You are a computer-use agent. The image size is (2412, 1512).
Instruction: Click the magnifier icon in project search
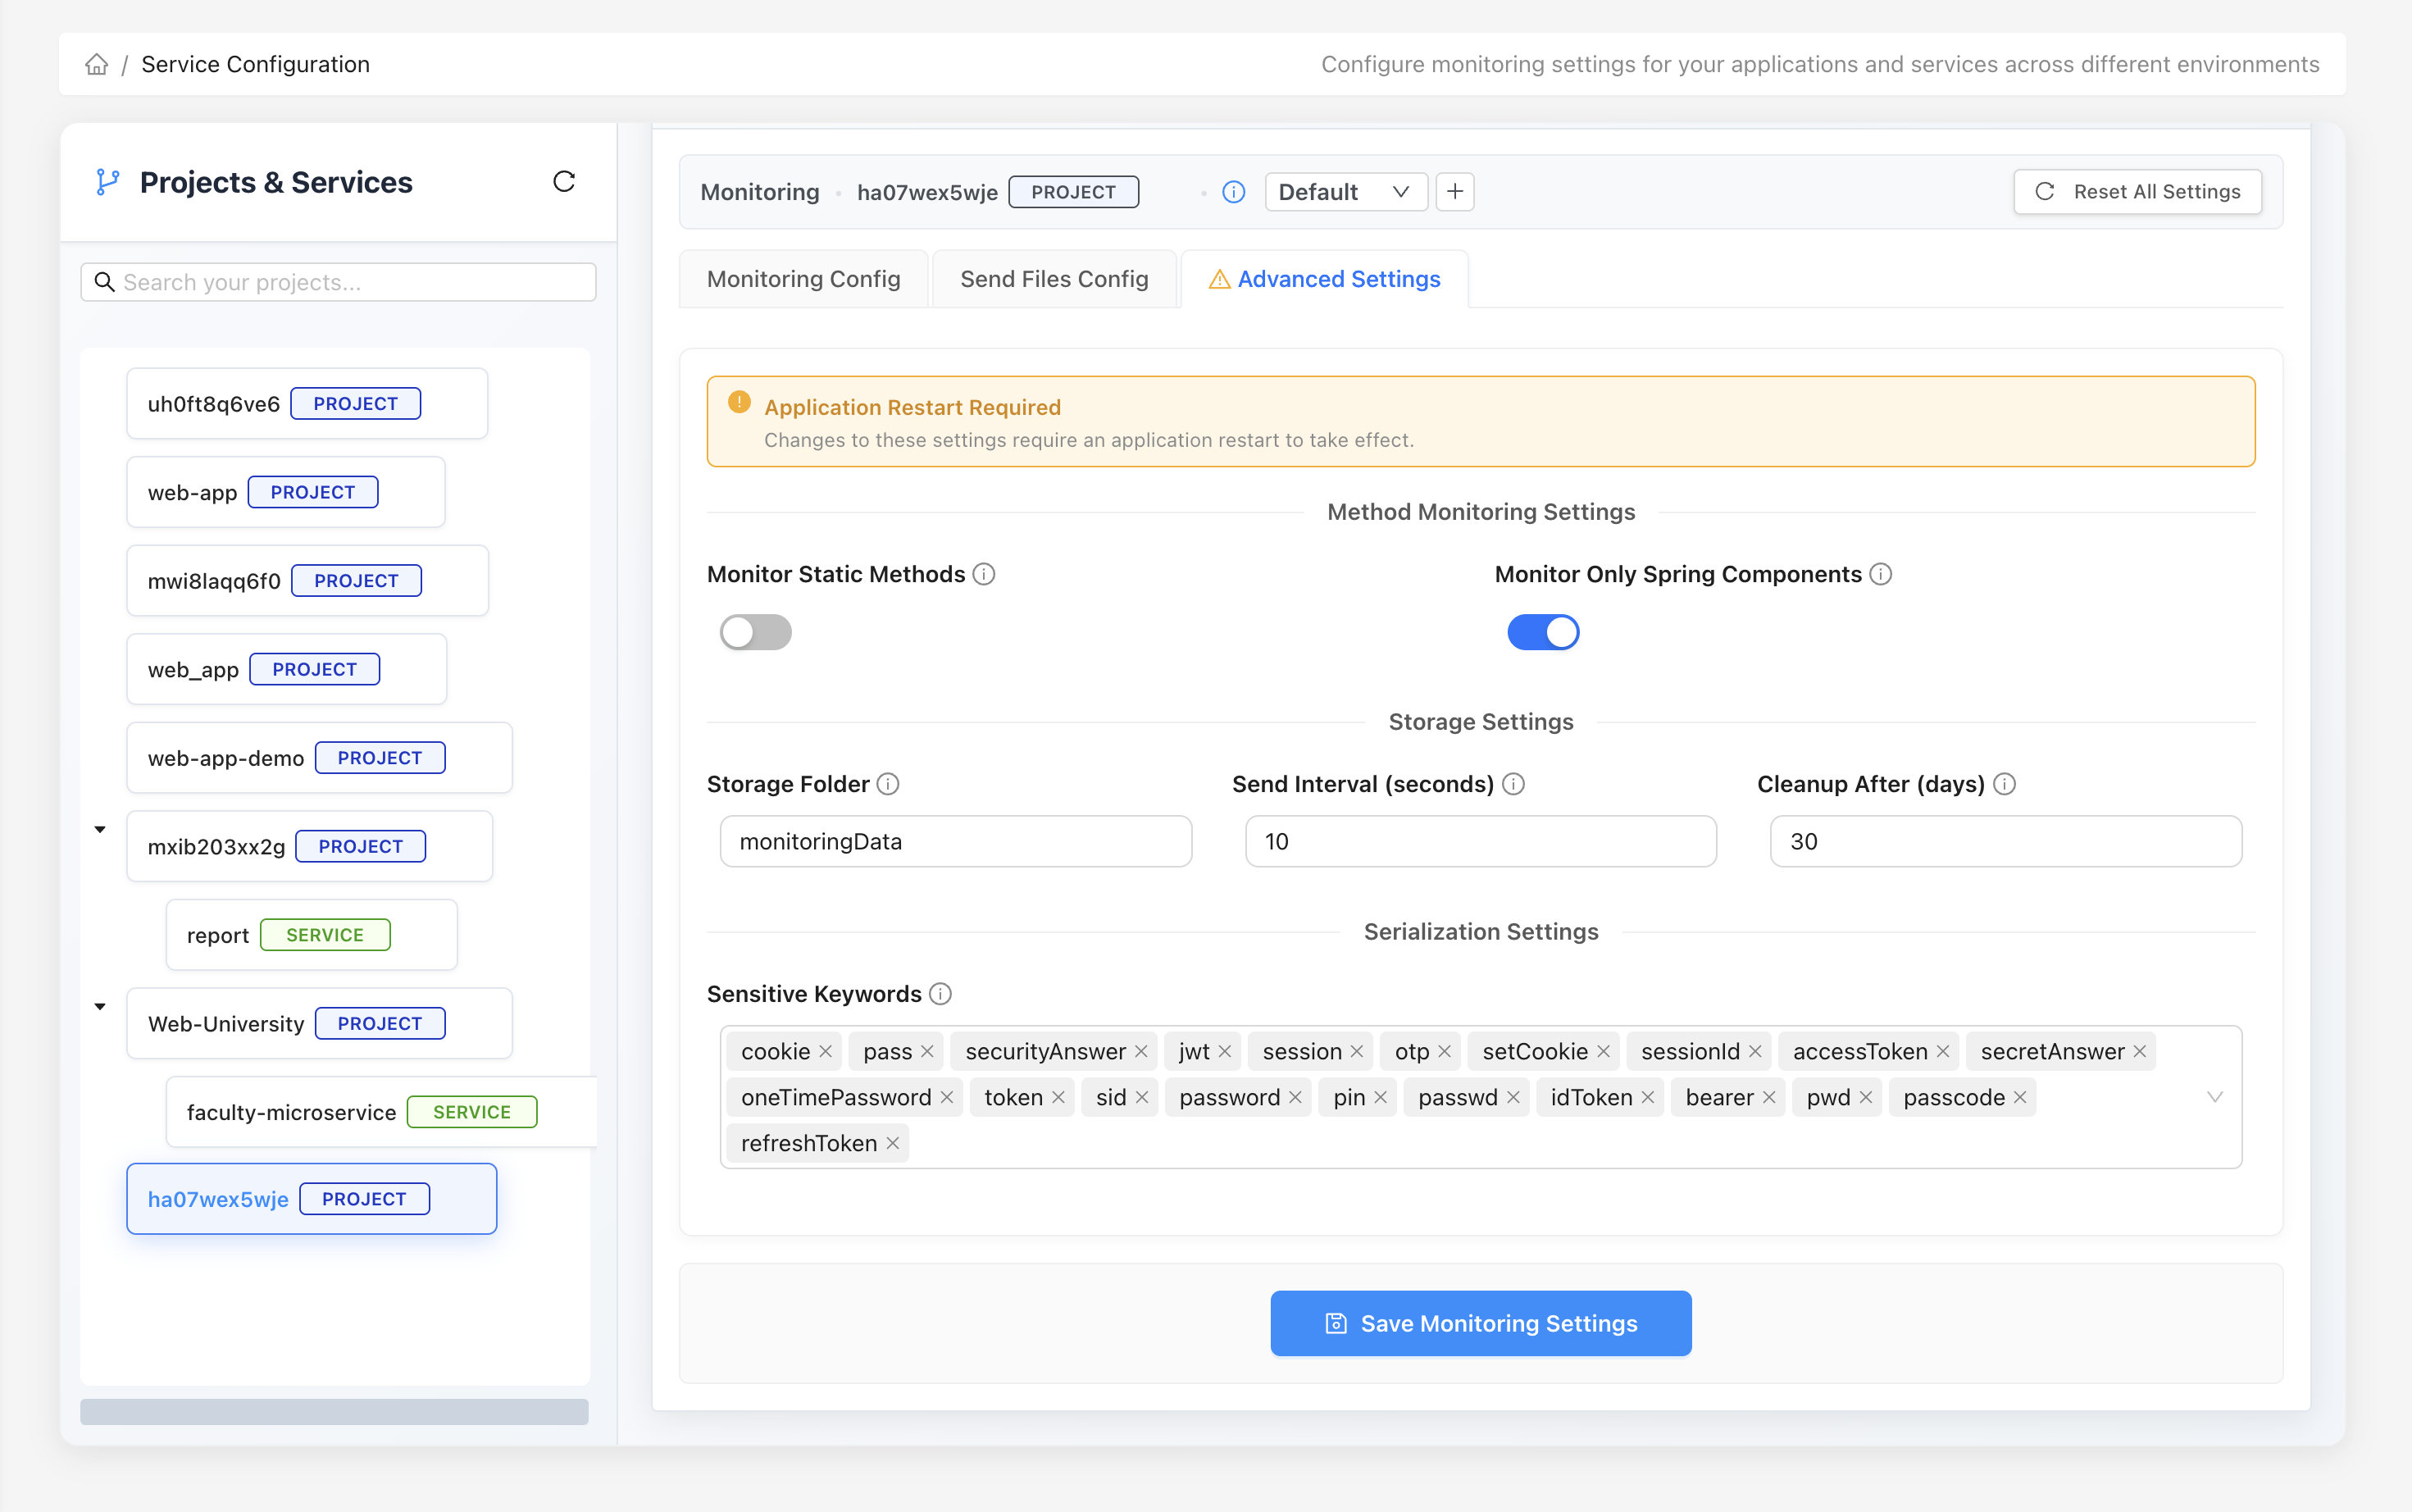(105, 282)
